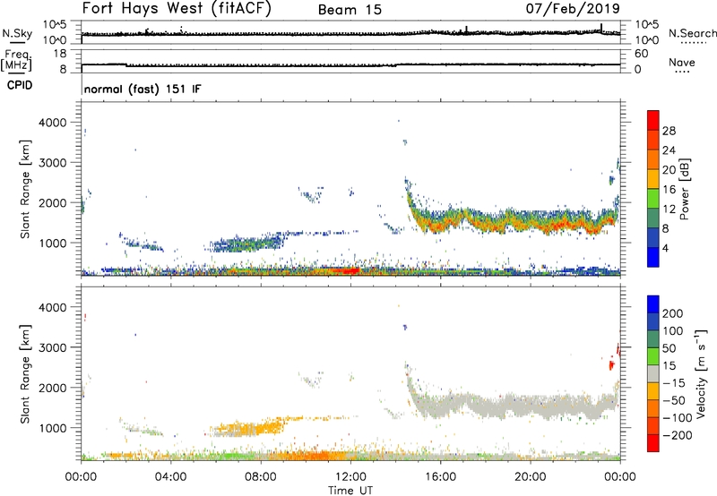Click the 'Time UT' axis title

[350, 491]
